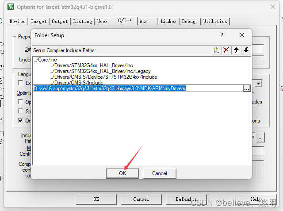
Task: Switch to the Device tab
Action: 18,21
